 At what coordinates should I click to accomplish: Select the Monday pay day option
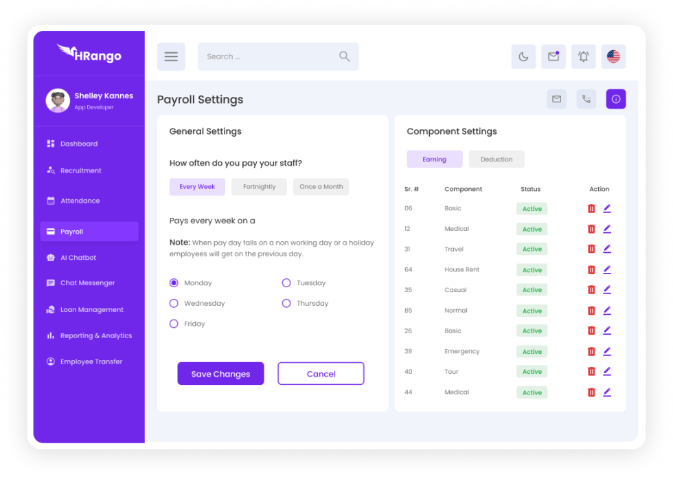point(174,282)
